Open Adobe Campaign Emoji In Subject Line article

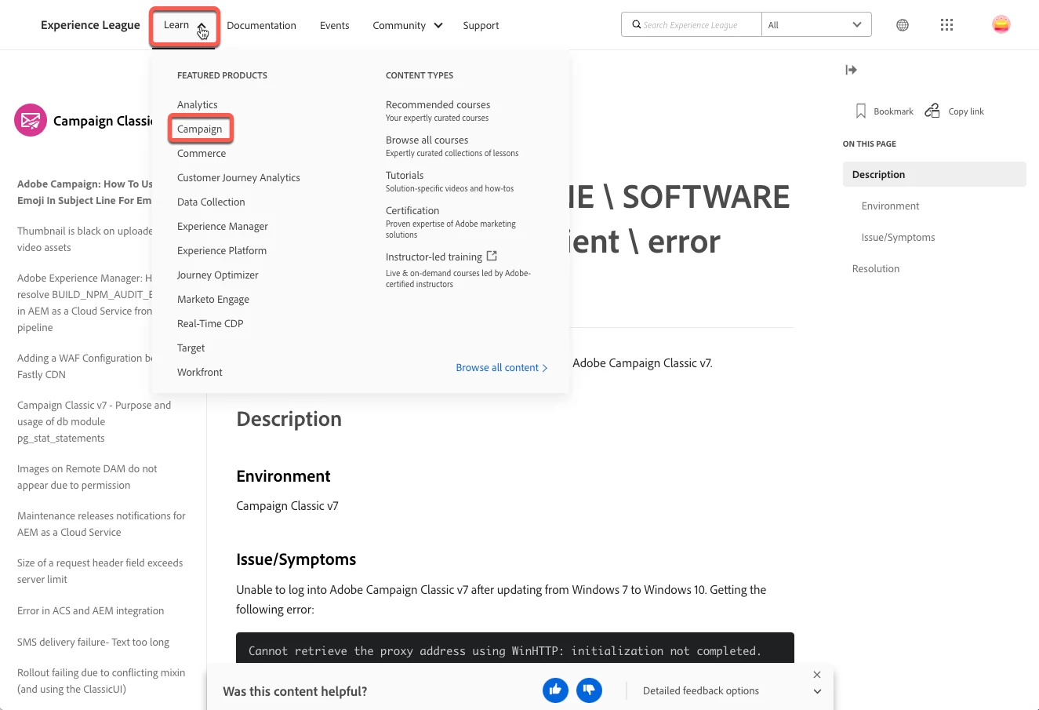point(85,192)
